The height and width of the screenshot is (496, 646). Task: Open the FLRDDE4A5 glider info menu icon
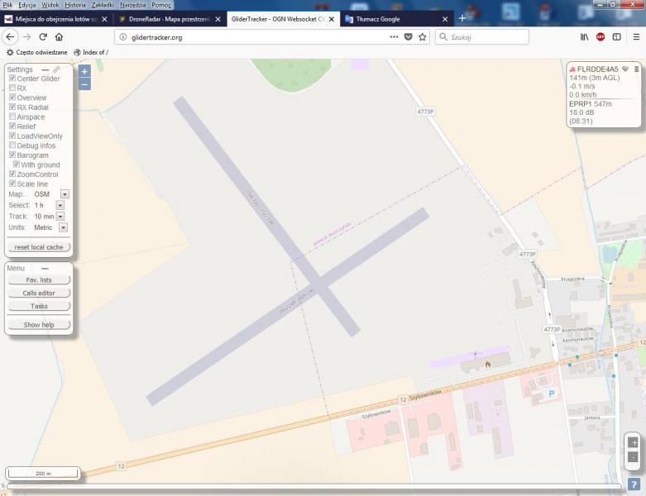[635, 69]
